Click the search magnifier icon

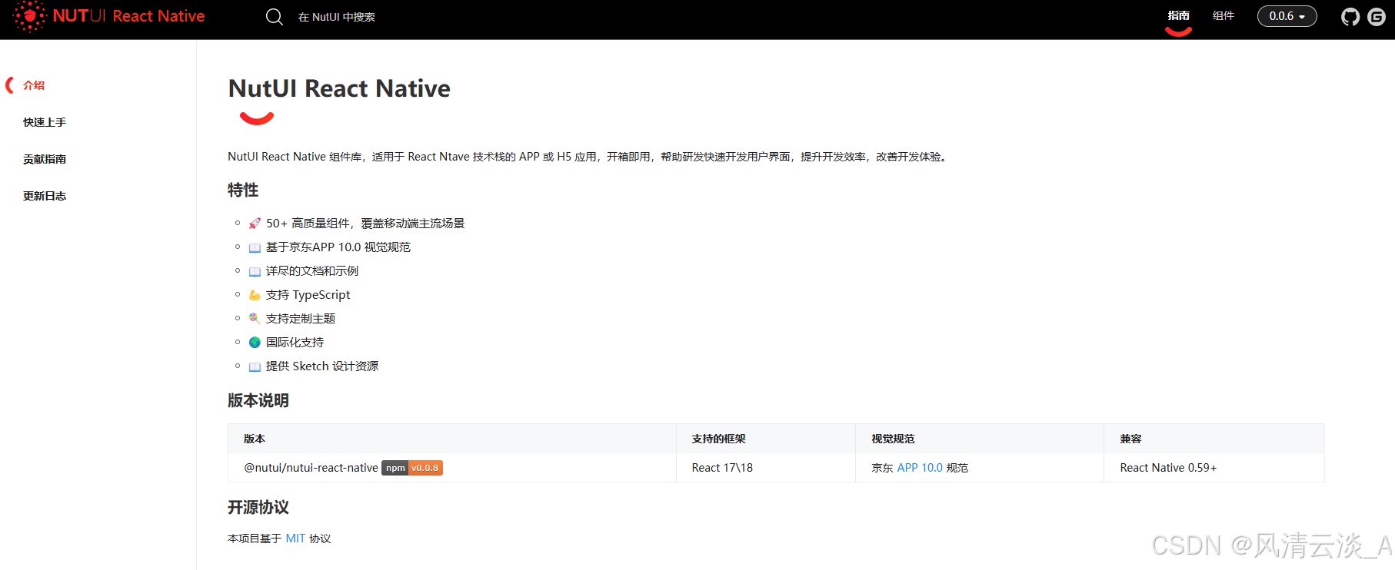275,16
